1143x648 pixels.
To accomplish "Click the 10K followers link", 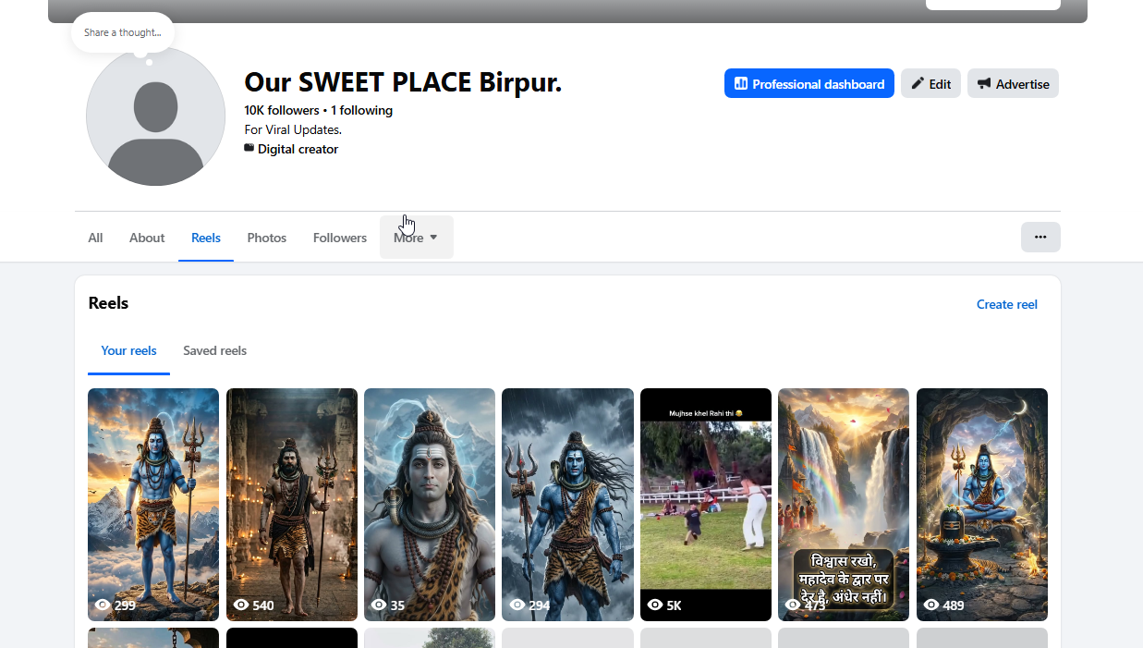I will pos(282,110).
